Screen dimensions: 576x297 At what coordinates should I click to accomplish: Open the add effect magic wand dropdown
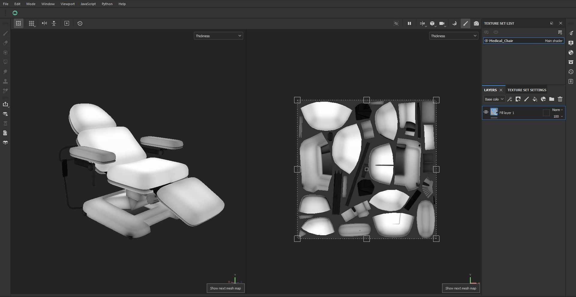510,99
